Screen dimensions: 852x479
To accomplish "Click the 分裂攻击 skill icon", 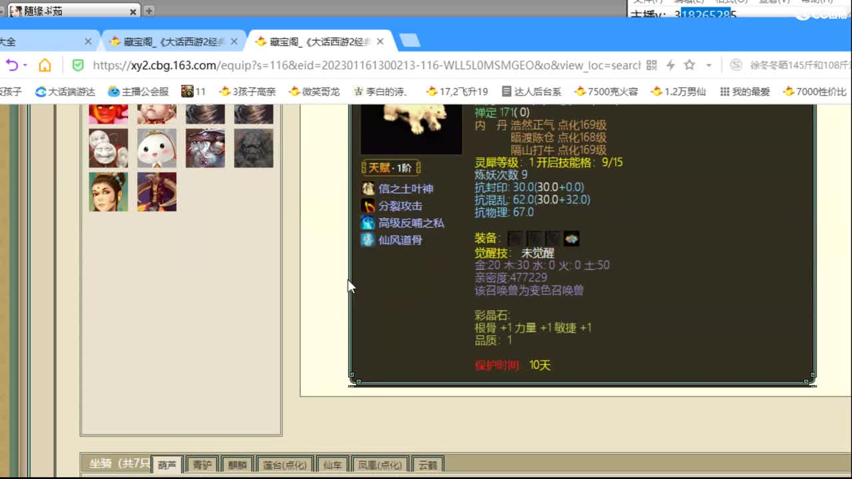I will pyautogui.click(x=368, y=206).
